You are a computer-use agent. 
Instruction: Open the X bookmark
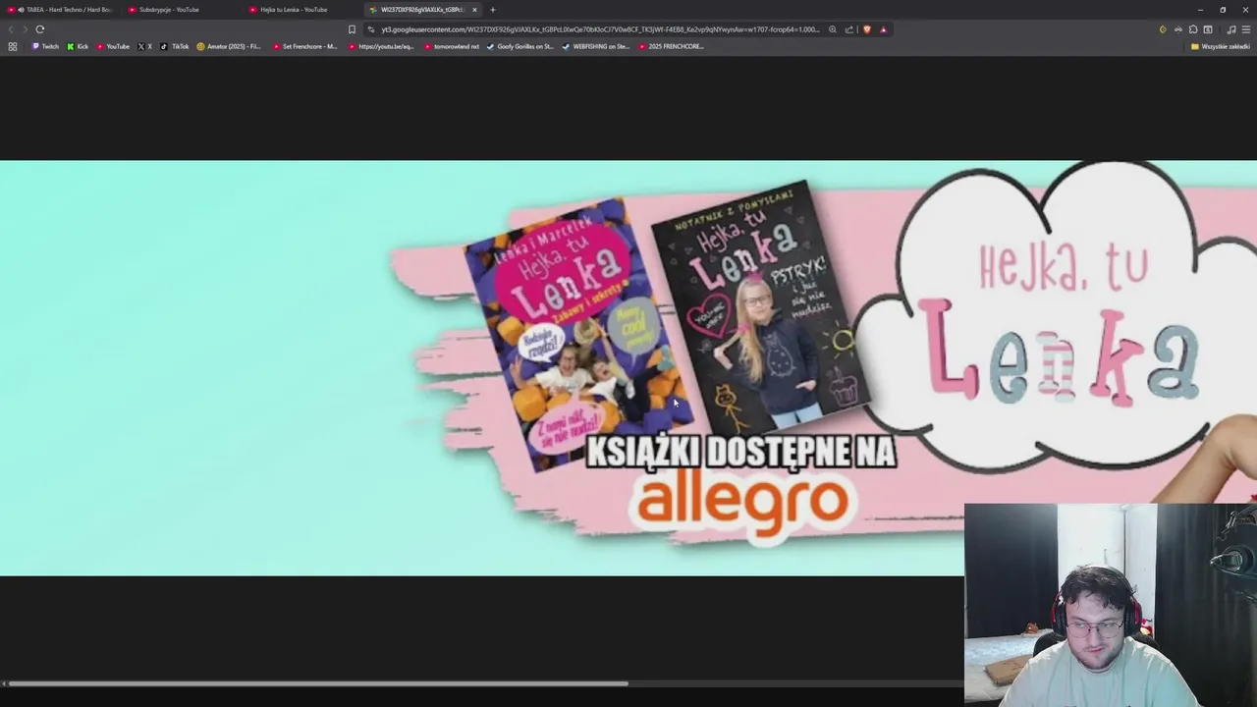(x=145, y=46)
